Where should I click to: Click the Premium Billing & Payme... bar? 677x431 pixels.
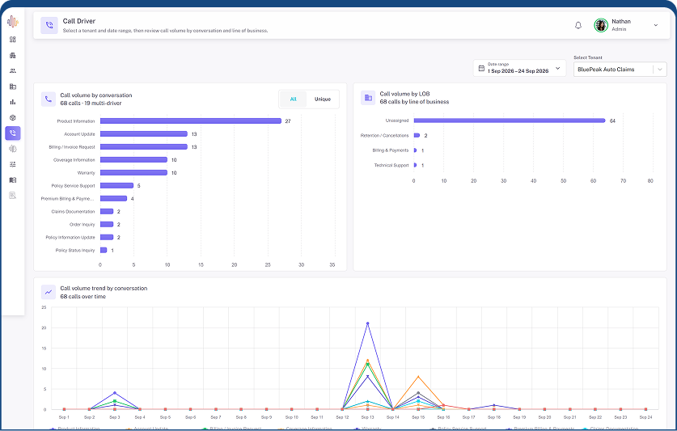tap(113, 199)
